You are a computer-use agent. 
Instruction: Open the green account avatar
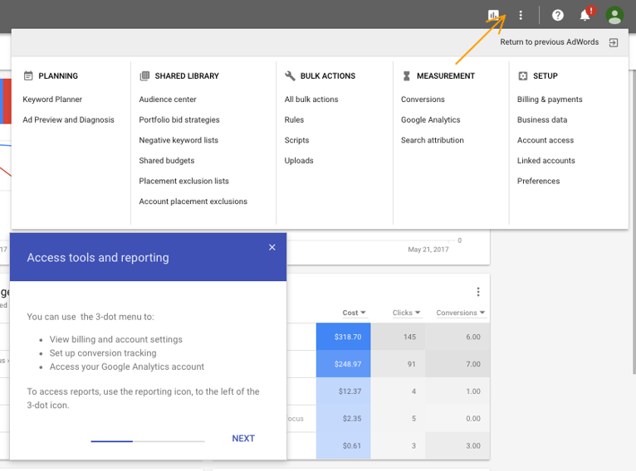[x=614, y=16]
